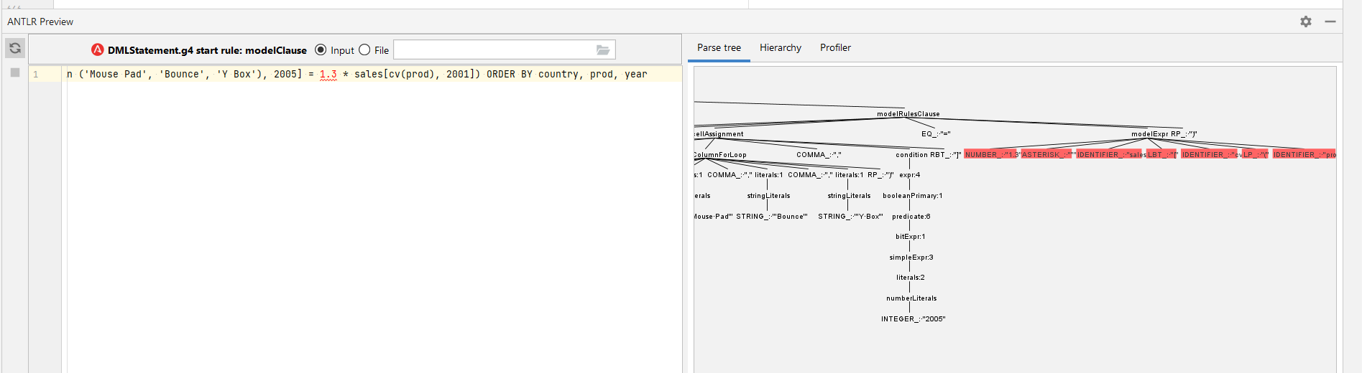Select the modelExpr tree node
The width and height of the screenshot is (1362, 373).
[x=1149, y=134]
